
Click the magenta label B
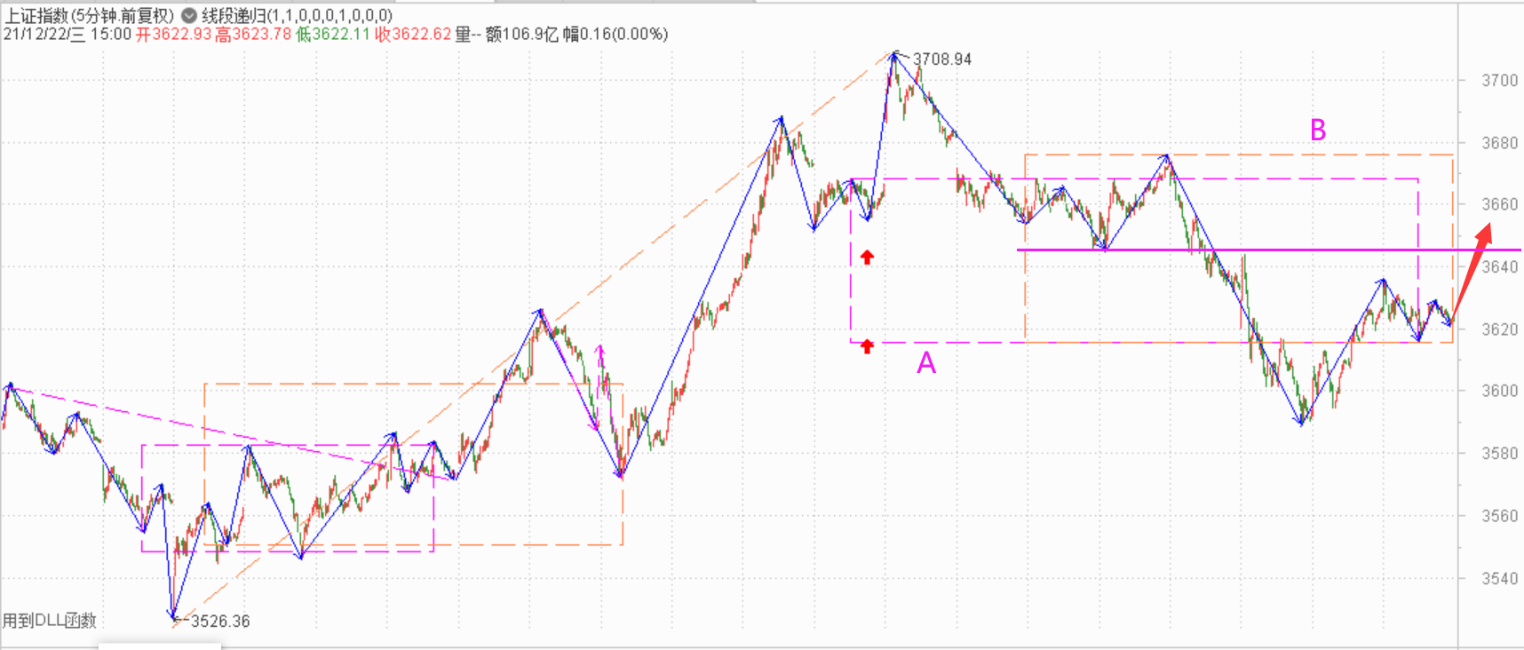[x=1318, y=131]
